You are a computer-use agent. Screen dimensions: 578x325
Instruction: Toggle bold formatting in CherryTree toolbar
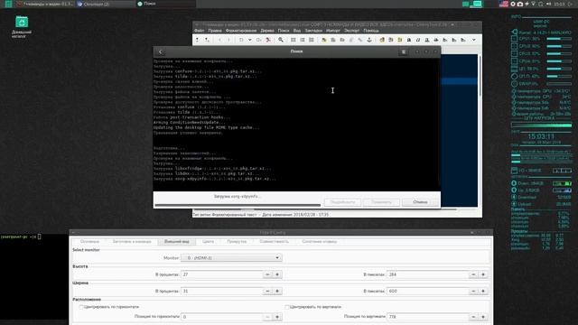409,40
